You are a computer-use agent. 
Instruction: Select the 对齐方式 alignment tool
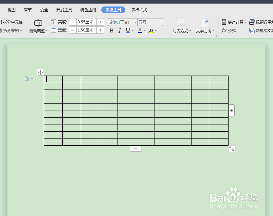coord(181,26)
